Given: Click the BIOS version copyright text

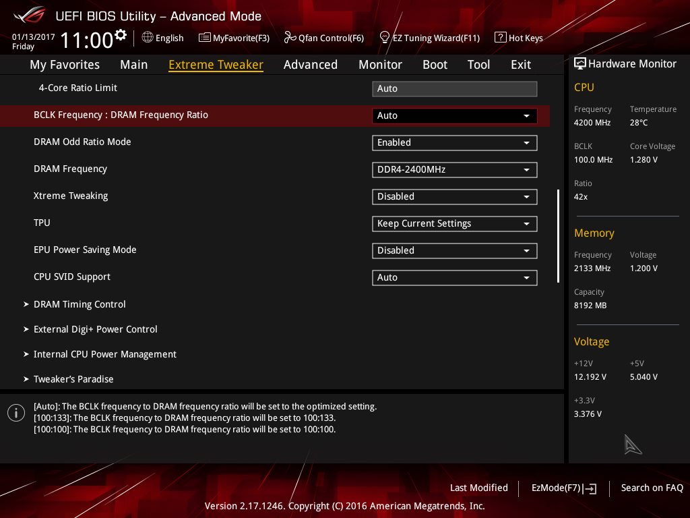Looking at the screenshot, I should [x=344, y=506].
